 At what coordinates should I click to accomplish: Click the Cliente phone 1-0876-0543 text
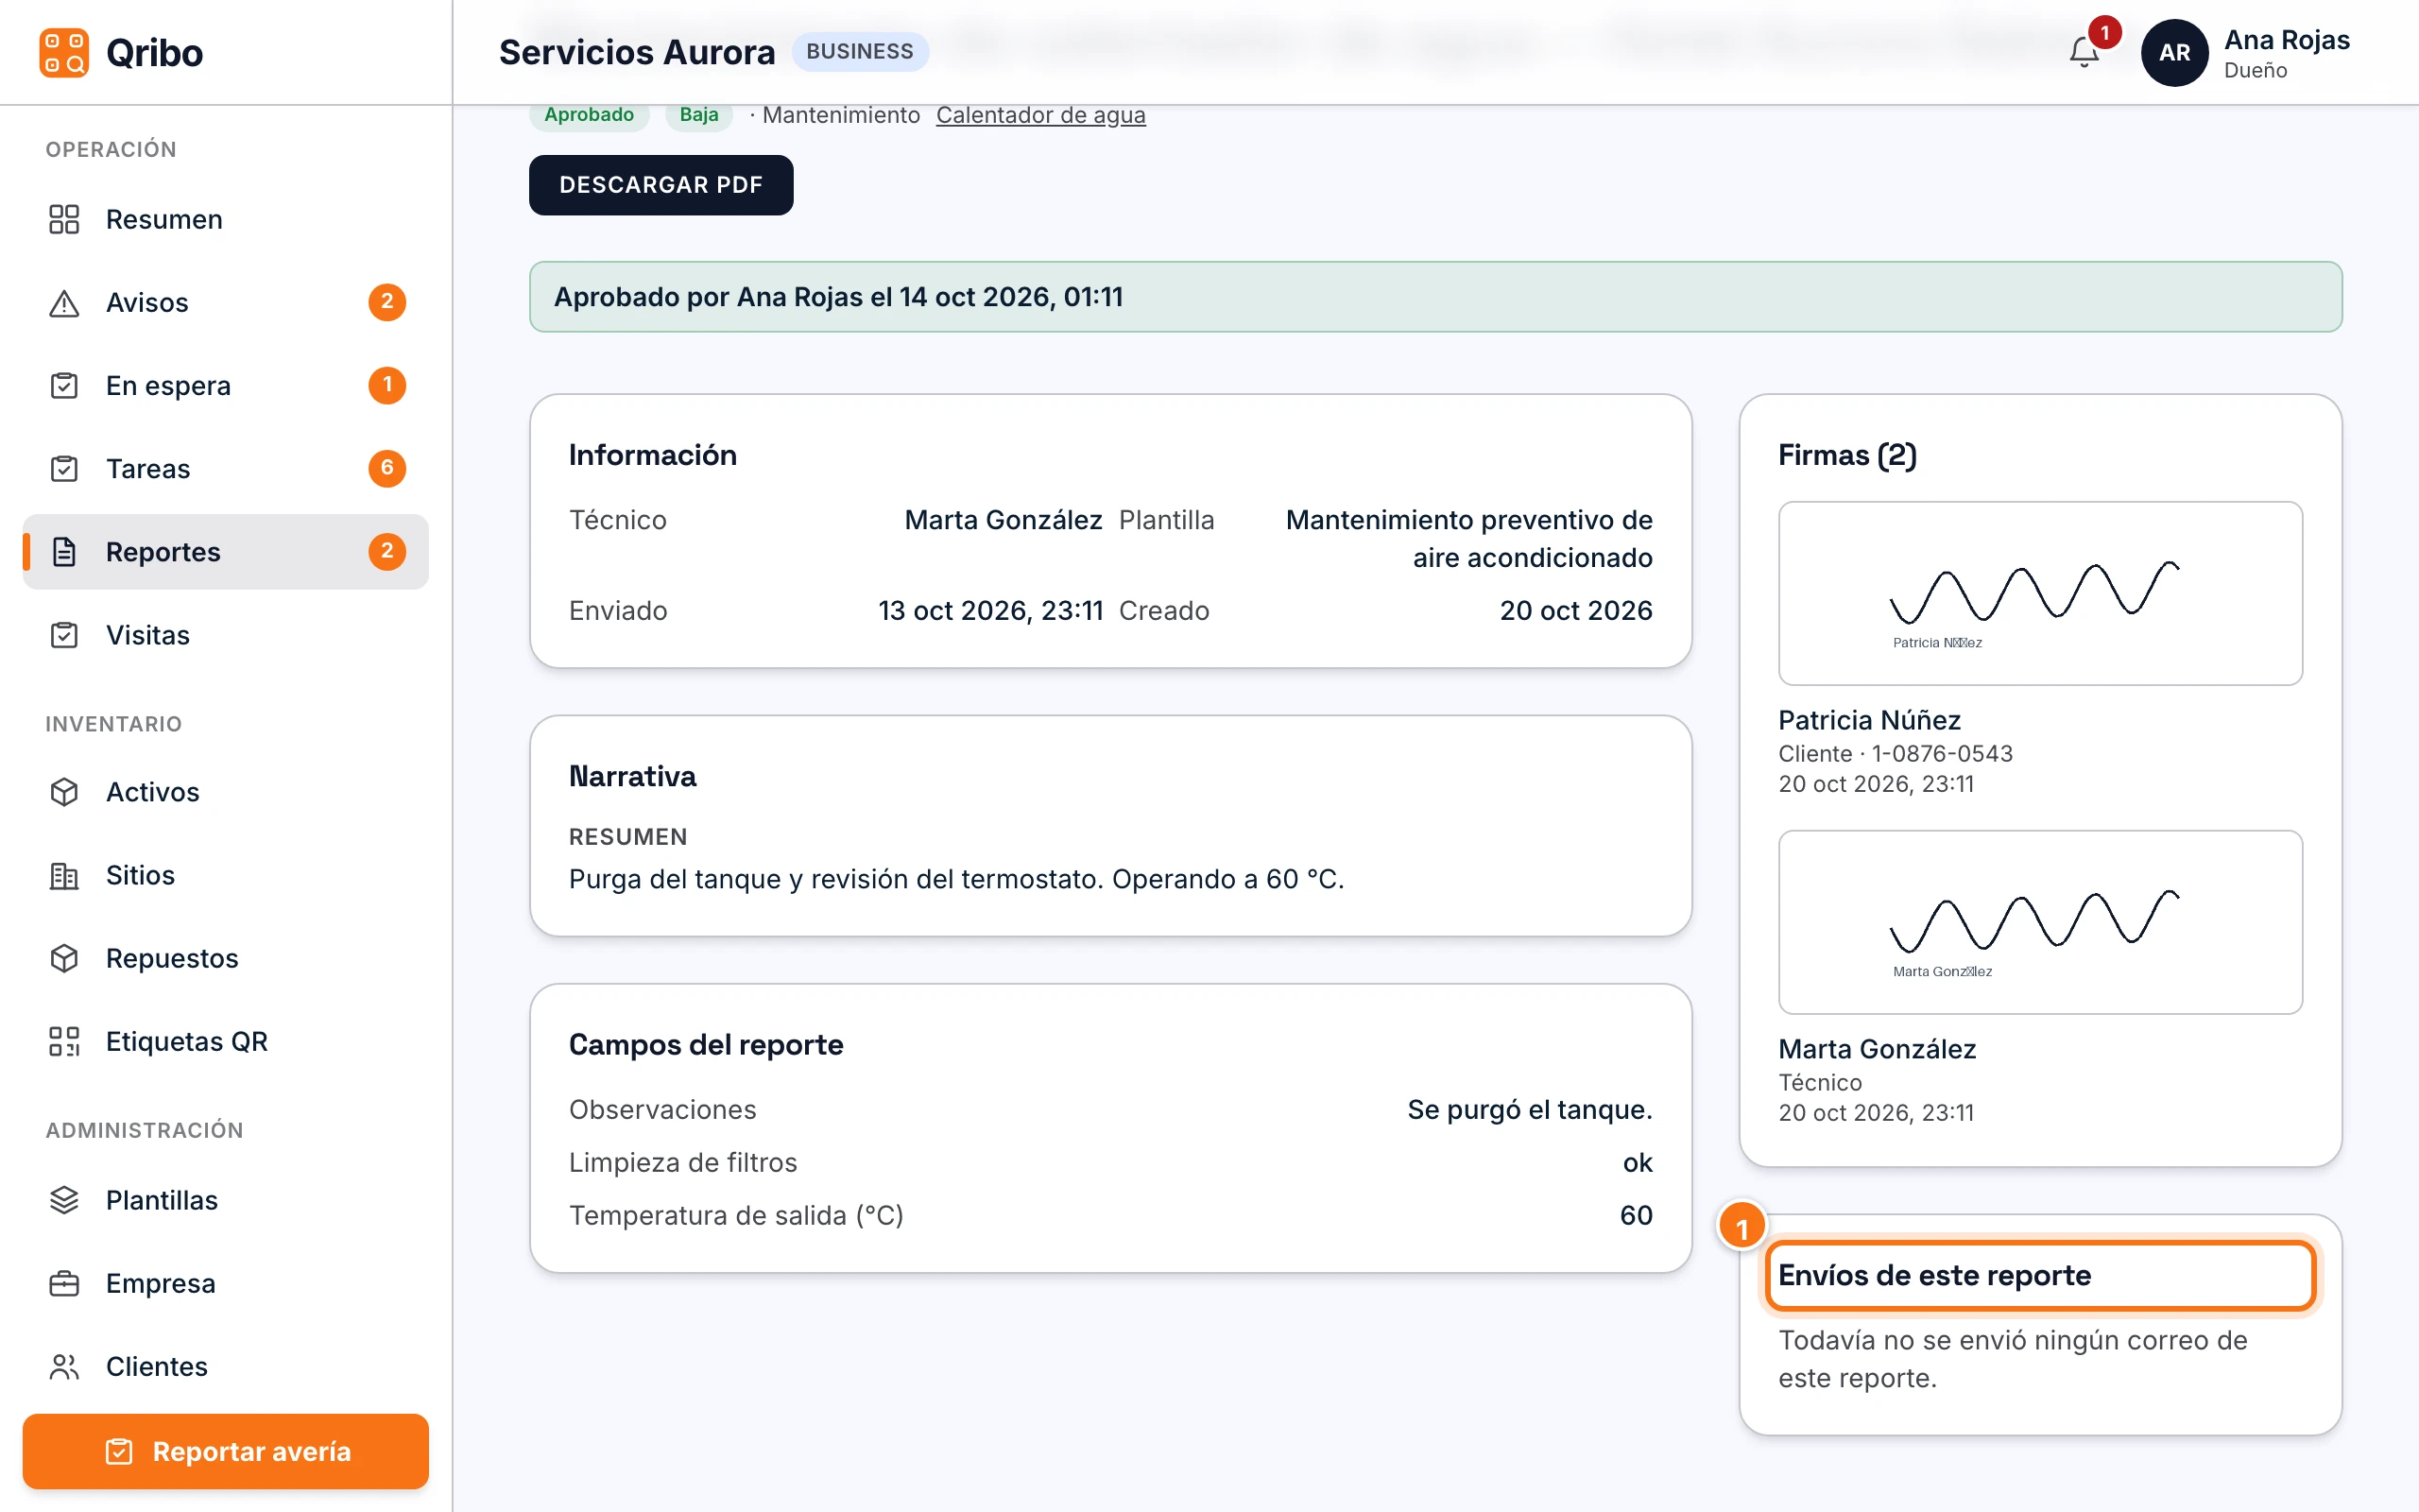(x=1941, y=753)
